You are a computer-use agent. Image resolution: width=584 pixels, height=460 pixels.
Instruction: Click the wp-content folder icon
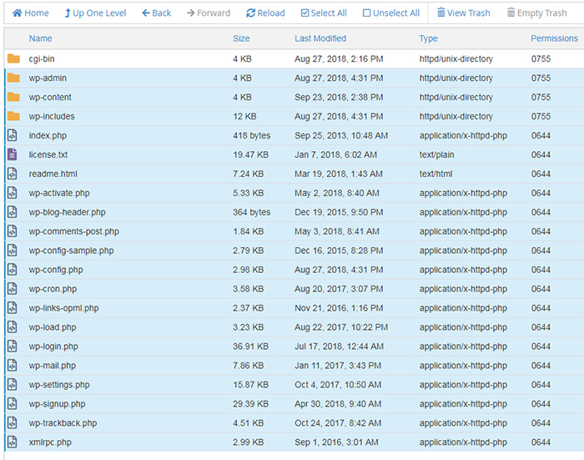(13, 97)
